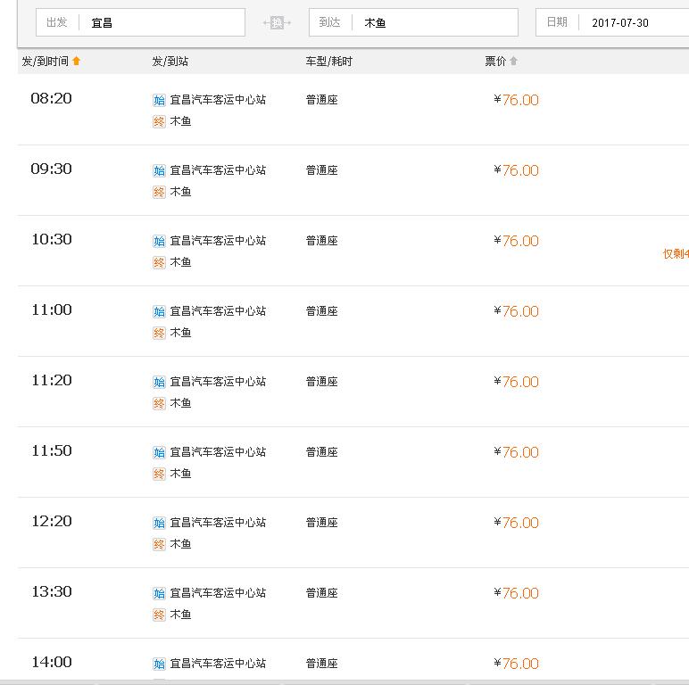Viewport: 689px width, 685px height.
Task: Click 普通座 in the 11:20 row
Action: [x=321, y=382]
